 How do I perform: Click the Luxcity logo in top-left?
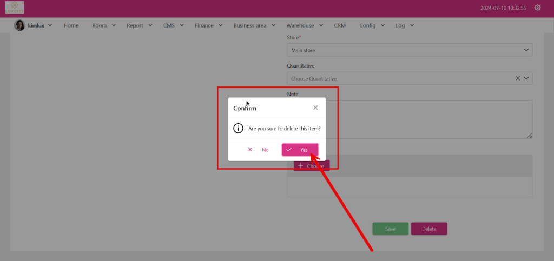(15, 8)
